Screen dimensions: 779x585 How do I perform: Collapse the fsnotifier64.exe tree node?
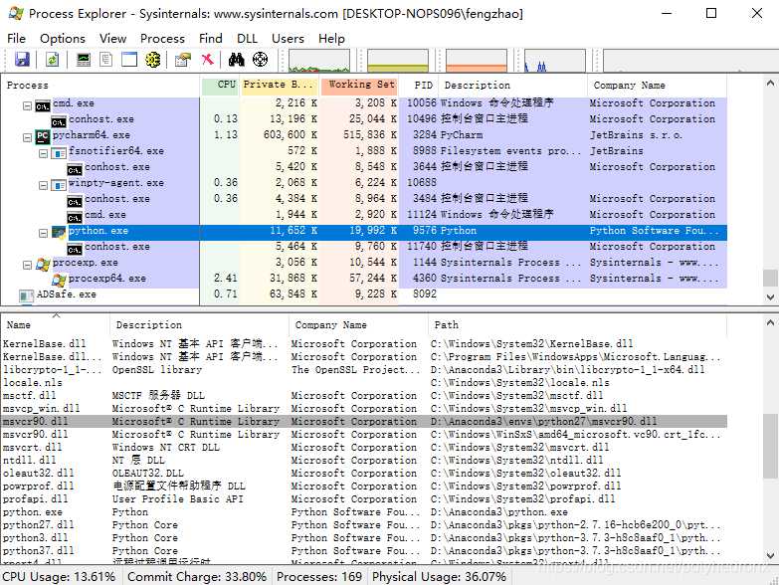pos(43,153)
